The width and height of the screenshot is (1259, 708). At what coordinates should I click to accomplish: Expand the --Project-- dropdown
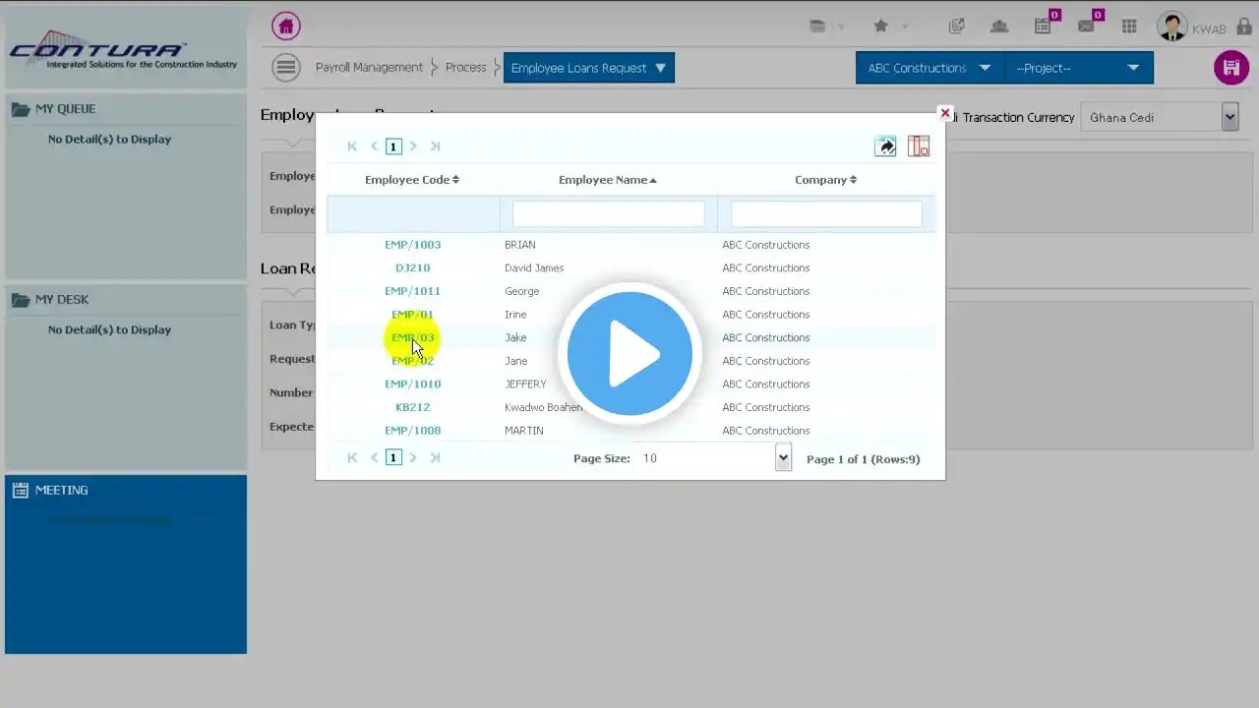1078,68
